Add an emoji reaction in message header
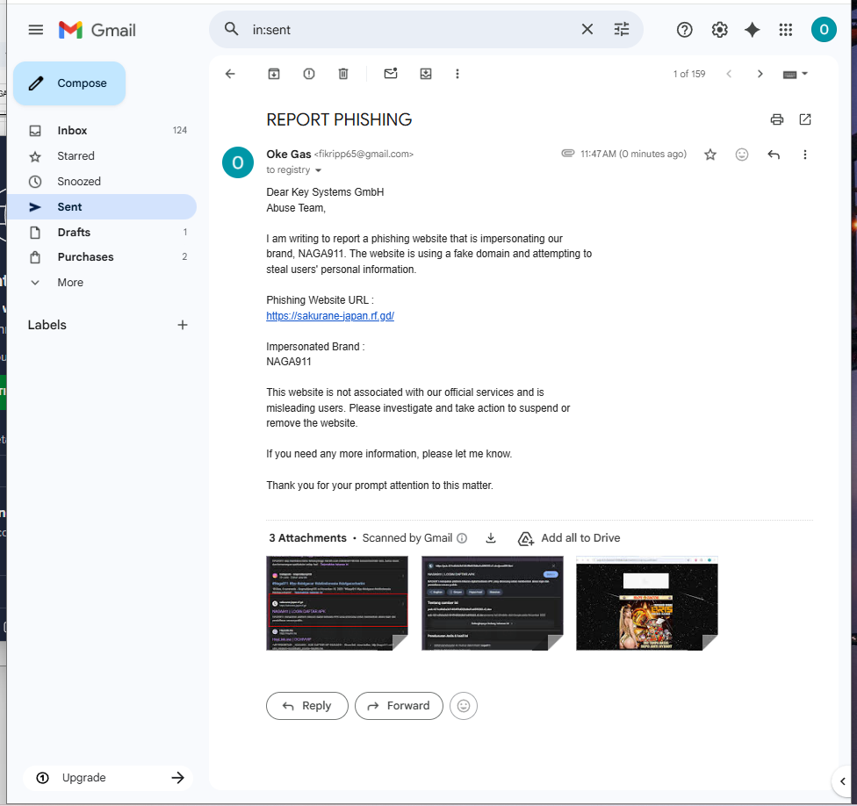 (x=742, y=155)
